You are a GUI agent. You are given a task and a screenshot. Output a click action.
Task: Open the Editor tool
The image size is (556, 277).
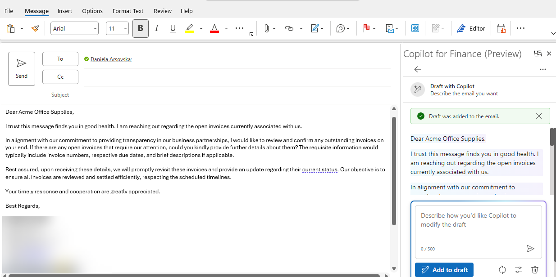click(x=471, y=28)
